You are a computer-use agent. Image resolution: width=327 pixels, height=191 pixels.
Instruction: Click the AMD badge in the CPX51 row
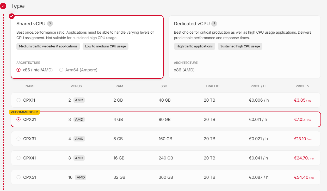(81, 177)
